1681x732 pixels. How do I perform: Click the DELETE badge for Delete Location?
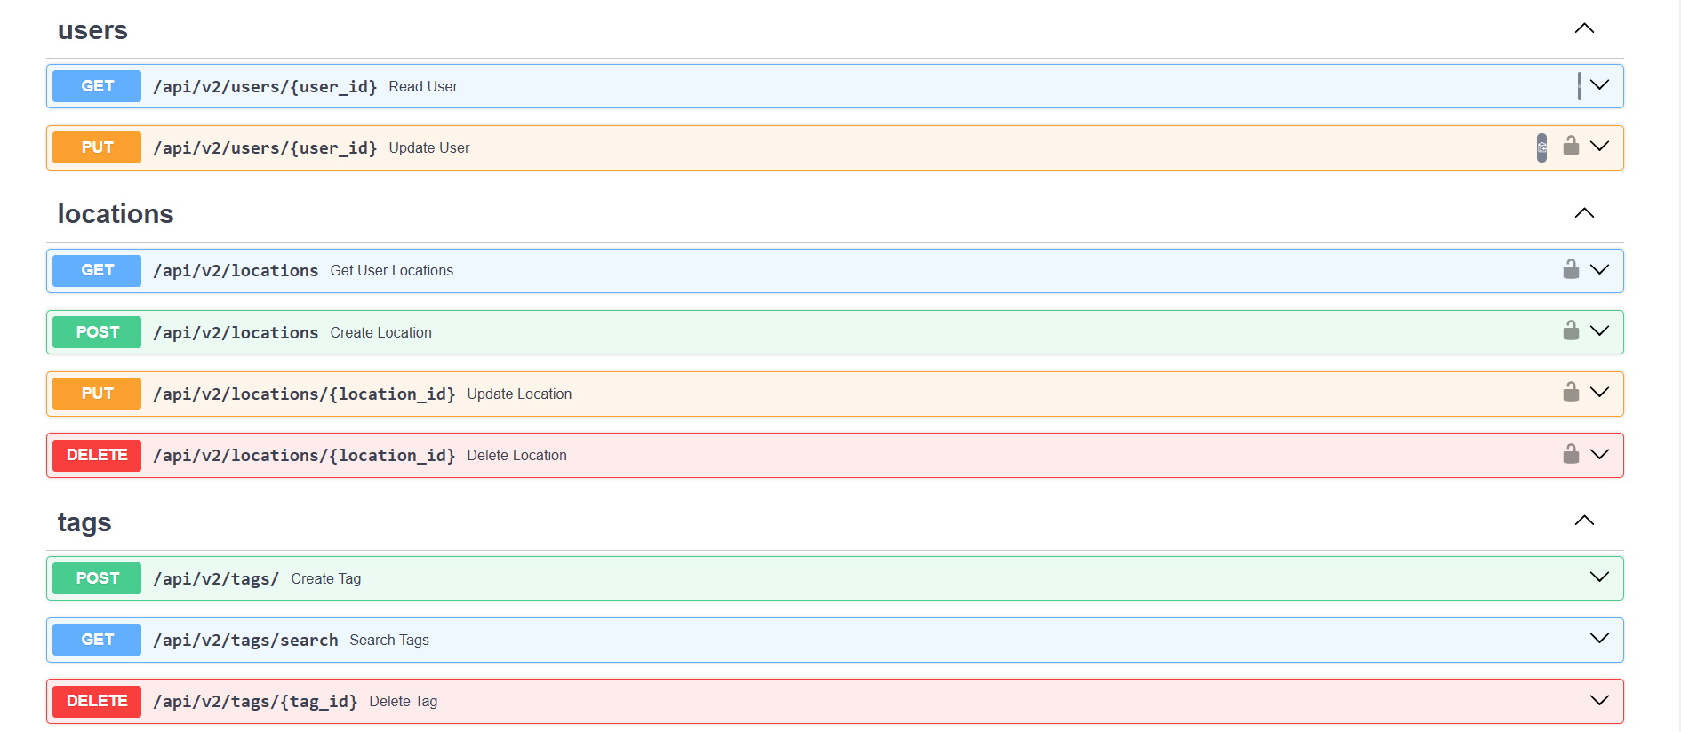click(97, 455)
